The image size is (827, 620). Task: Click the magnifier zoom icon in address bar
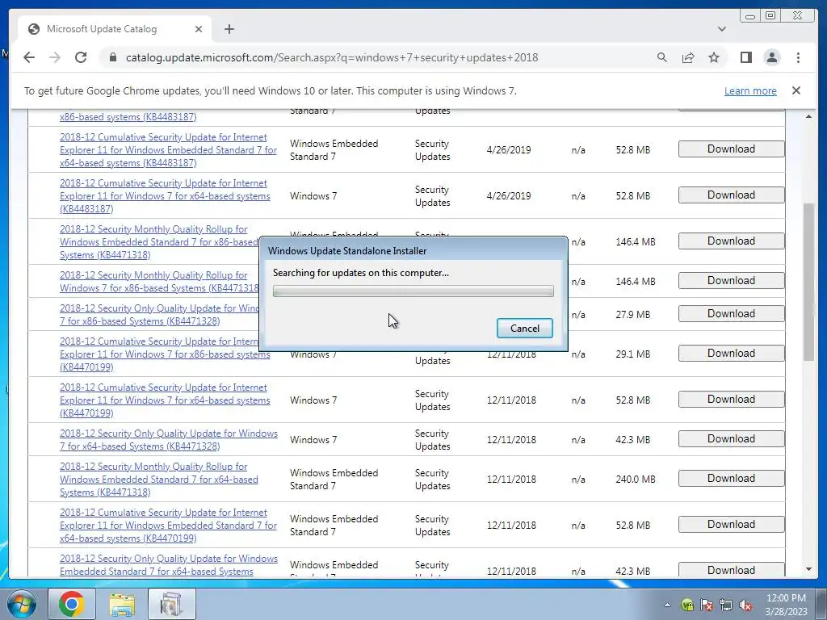click(x=662, y=57)
